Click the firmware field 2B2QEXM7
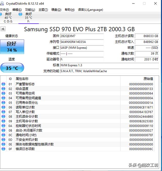This screenshot has height=171, width=162. (82, 36)
